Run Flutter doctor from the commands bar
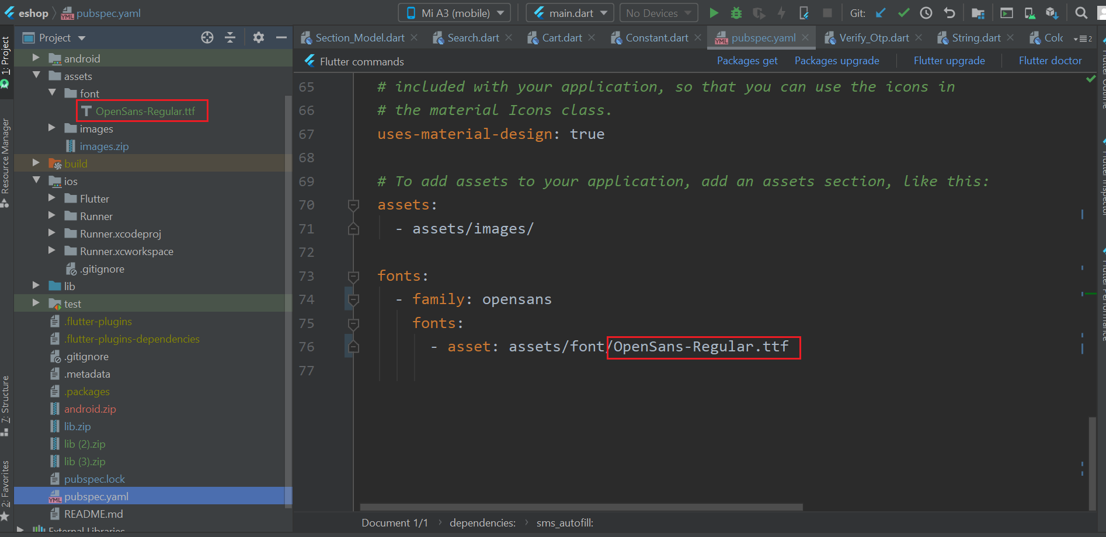This screenshot has width=1106, height=537. (1050, 61)
